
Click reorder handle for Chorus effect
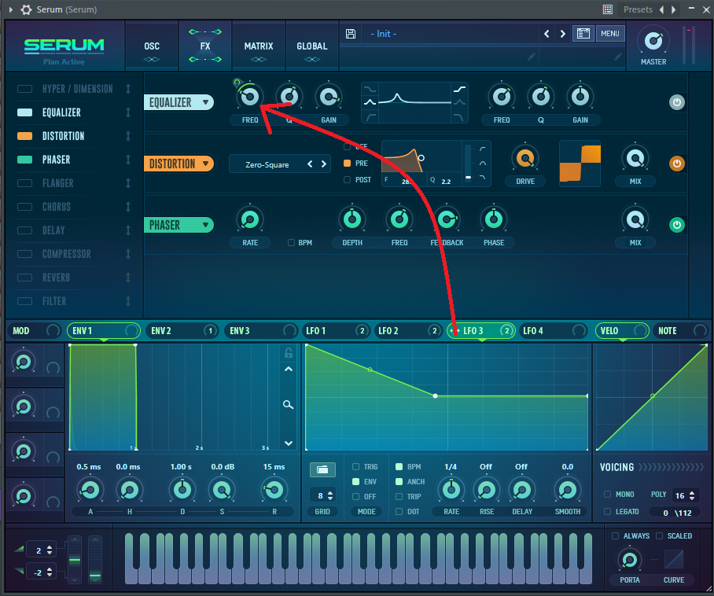pos(128,207)
